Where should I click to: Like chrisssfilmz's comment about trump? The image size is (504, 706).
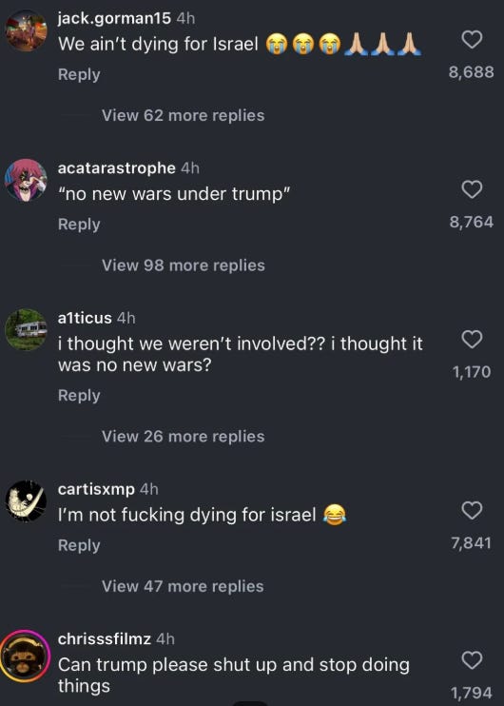472,660
